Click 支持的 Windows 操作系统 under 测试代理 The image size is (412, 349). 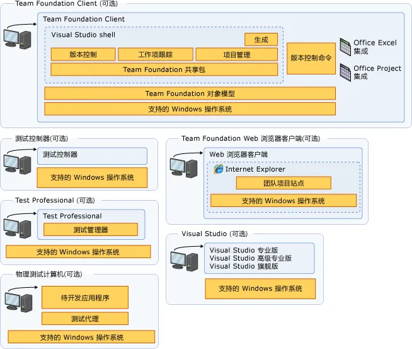pyautogui.click(x=81, y=337)
